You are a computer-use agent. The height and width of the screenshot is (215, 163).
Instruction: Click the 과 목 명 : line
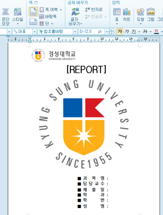93,178
